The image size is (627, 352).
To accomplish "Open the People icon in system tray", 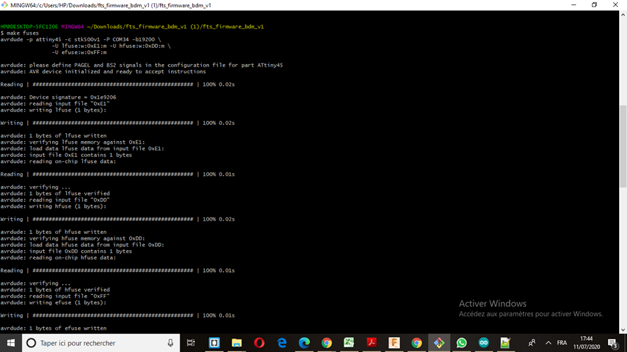I will (x=532, y=343).
